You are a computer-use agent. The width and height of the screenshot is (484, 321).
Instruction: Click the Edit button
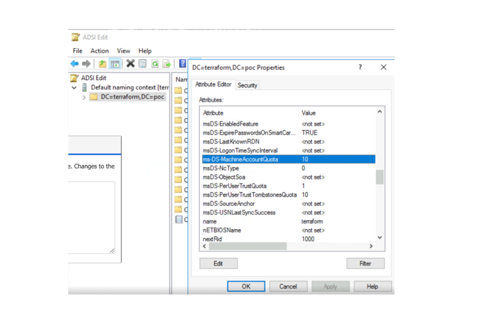218,263
